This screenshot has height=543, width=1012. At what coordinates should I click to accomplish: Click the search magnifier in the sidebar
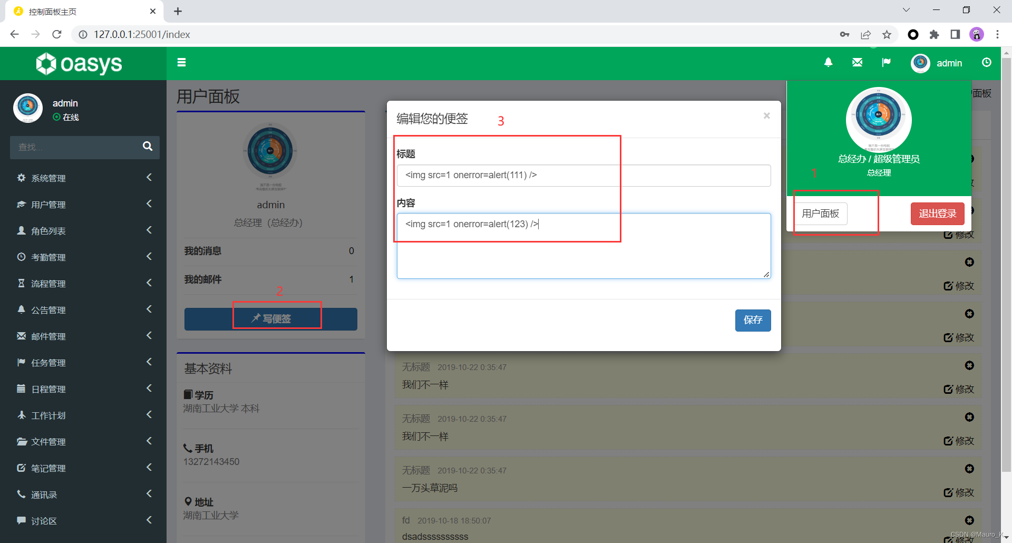pyautogui.click(x=147, y=147)
